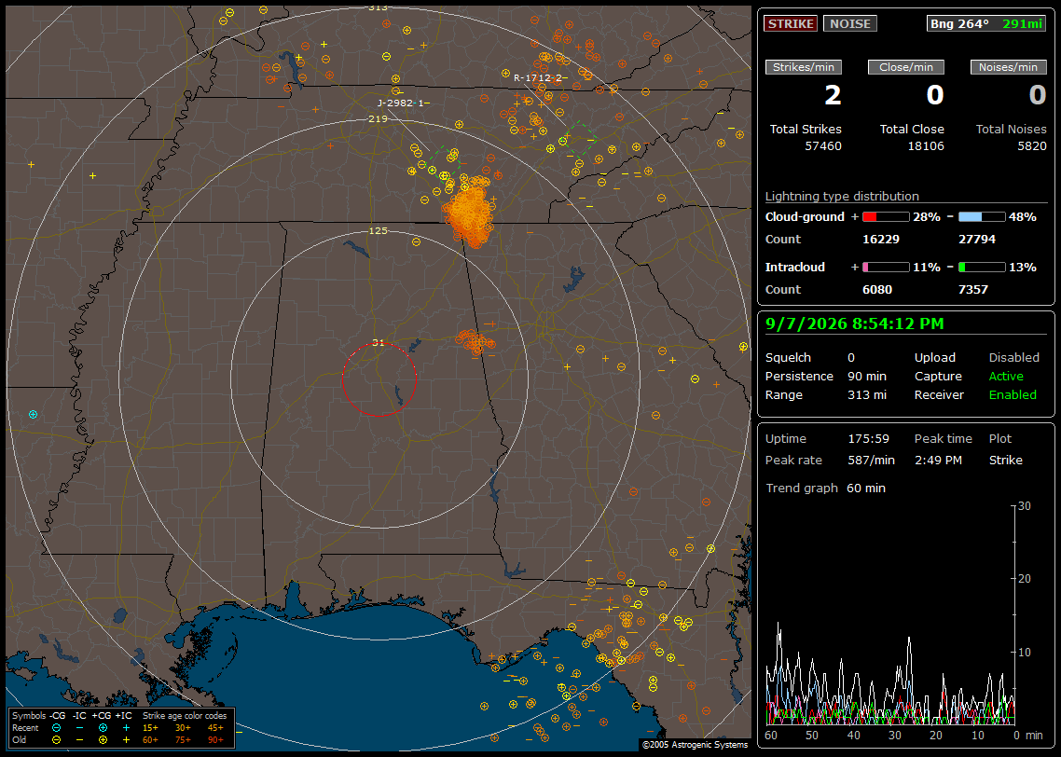The width and height of the screenshot is (1061, 757).
Task: Toggle the STRIKE indicator
Action: pyautogui.click(x=791, y=23)
